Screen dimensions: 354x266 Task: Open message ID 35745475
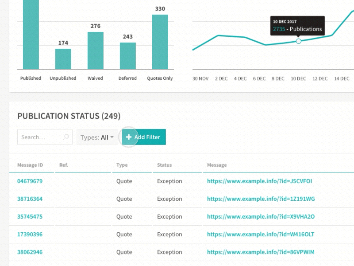tap(30, 217)
